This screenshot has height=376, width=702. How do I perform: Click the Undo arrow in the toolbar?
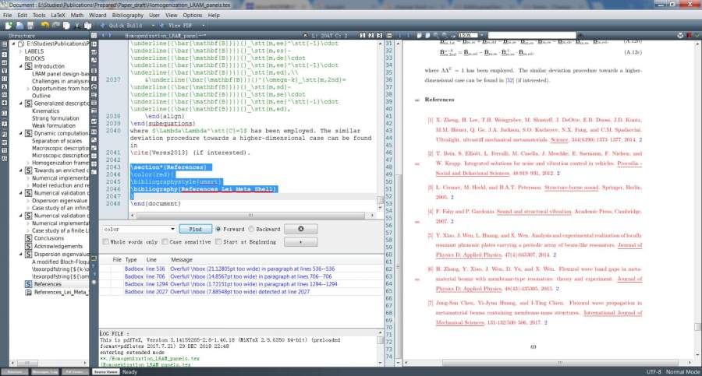[45, 25]
